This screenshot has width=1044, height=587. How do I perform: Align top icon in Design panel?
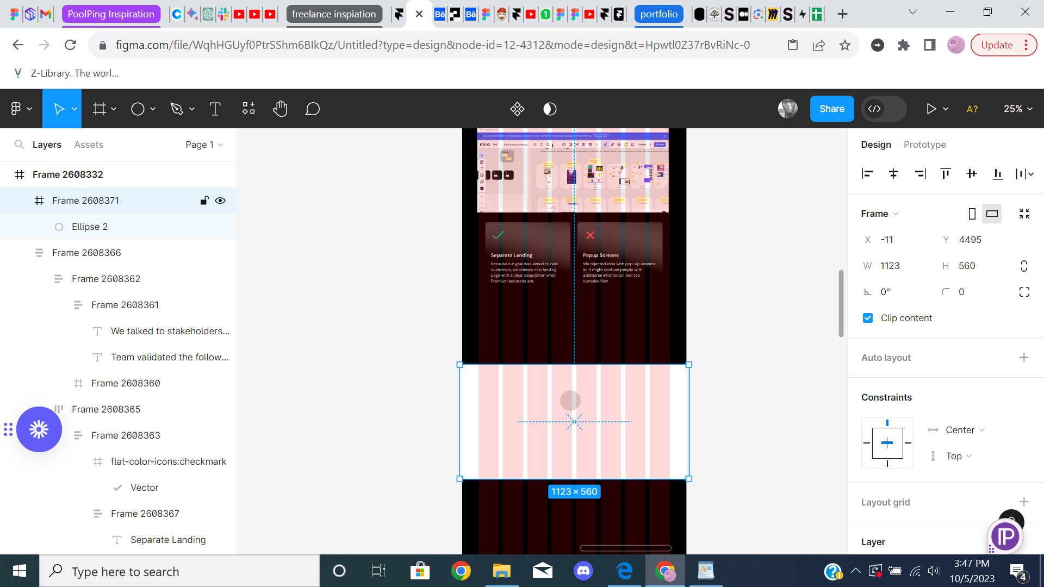(x=946, y=174)
